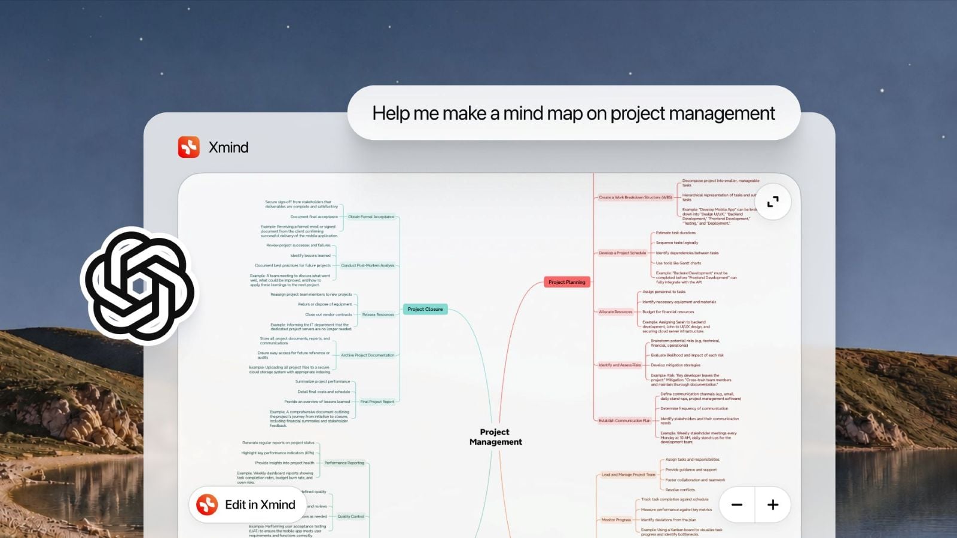Select the Quality Control node
The image size is (957, 538).
tap(351, 516)
